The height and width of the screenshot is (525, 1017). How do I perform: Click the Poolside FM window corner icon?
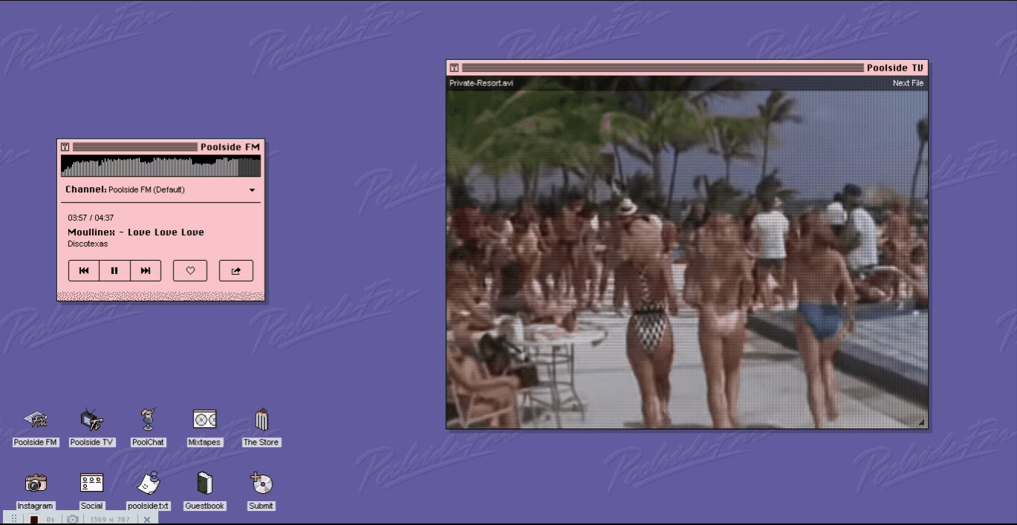click(x=65, y=147)
